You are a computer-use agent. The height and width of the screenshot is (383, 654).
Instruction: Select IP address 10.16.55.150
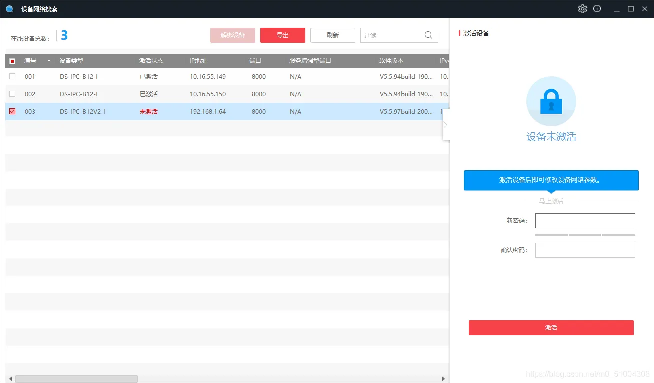click(x=208, y=94)
